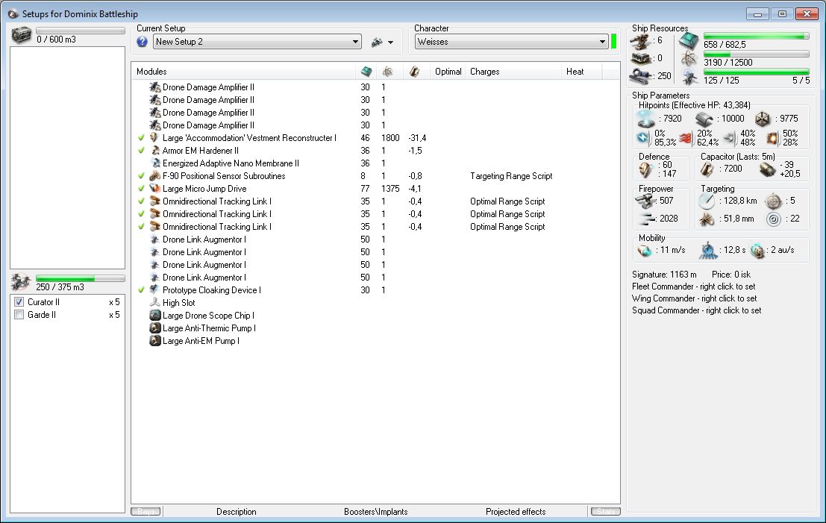Image resolution: width=826 pixels, height=523 pixels.
Task: Click the powergrid usage progress bar
Action: (757, 54)
